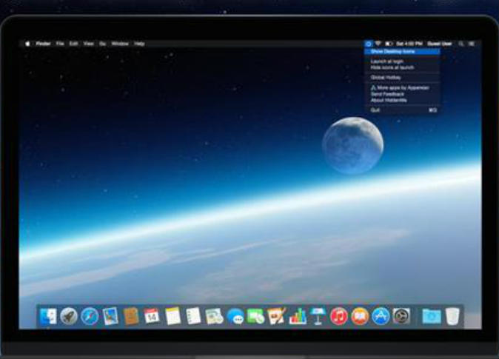Click Finder icon in the dock
499x359 pixels.
pos(48,316)
